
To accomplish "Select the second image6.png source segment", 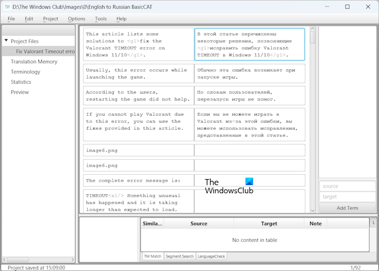I will click(139, 166).
